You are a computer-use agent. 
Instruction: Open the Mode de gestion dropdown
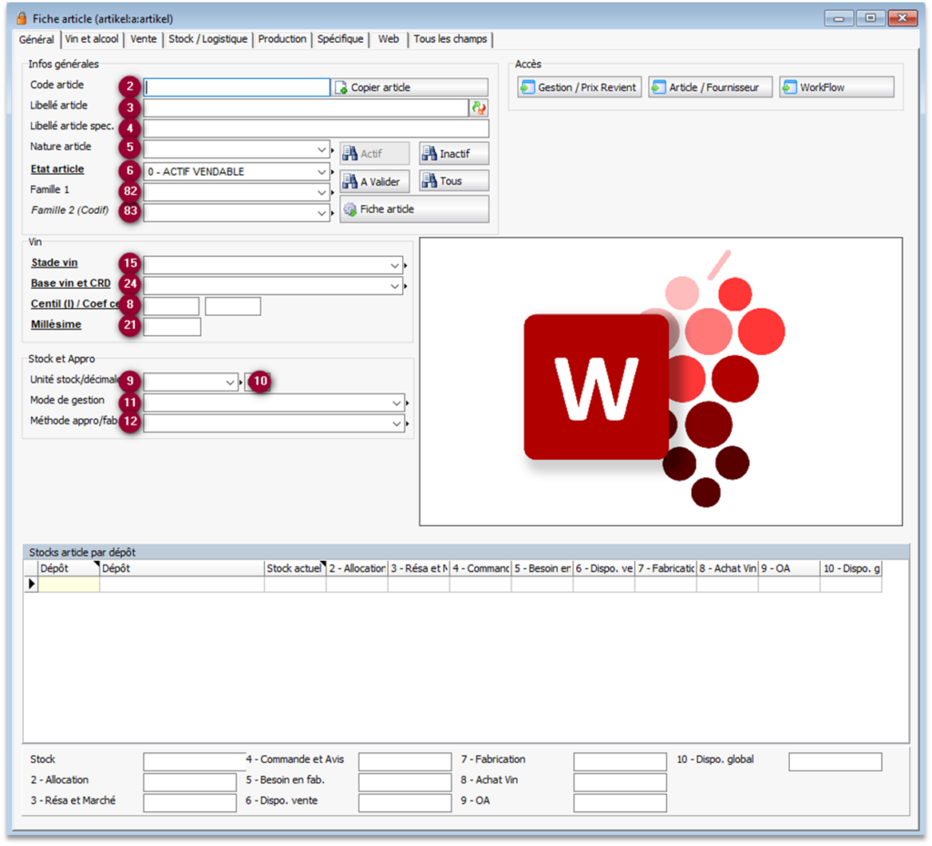(396, 403)
